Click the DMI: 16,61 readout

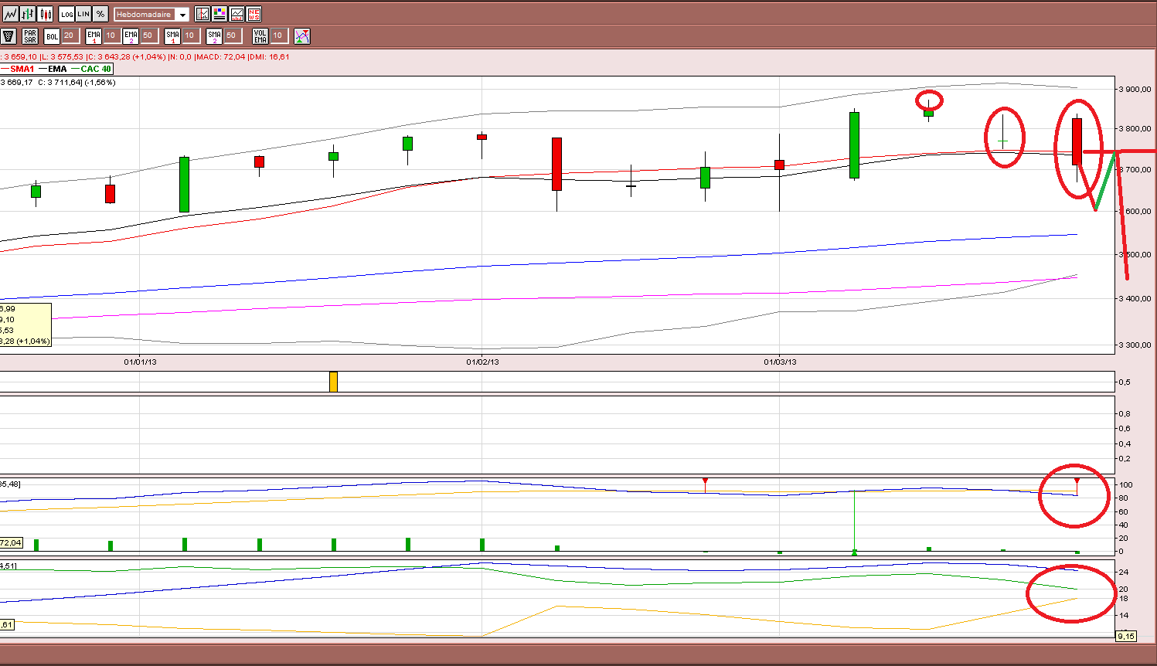269,57
